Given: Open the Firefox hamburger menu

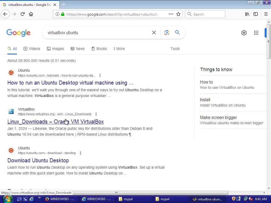Looking at the screenshot, I should 266,14.
